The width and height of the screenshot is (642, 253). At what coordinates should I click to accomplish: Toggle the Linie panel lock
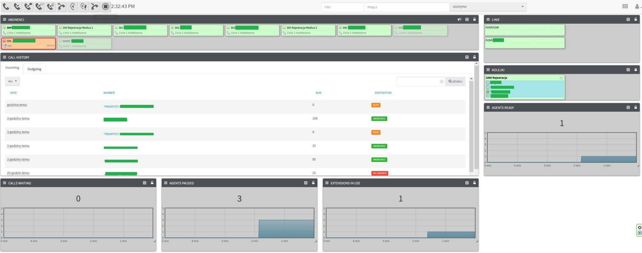[636, 19]
